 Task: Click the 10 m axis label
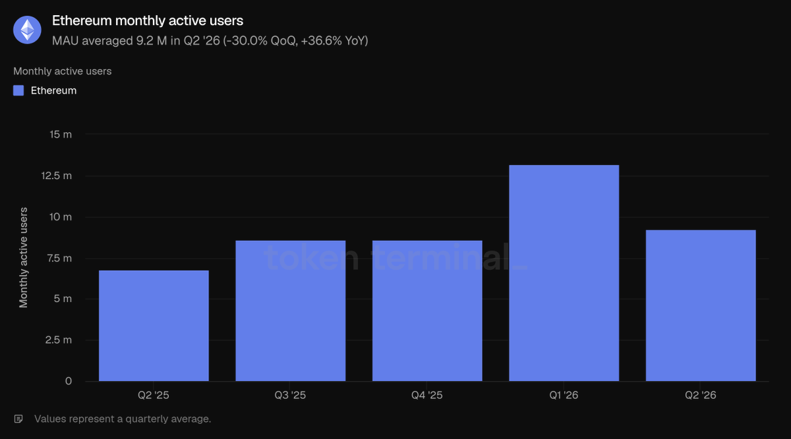(x=61, y=217)
